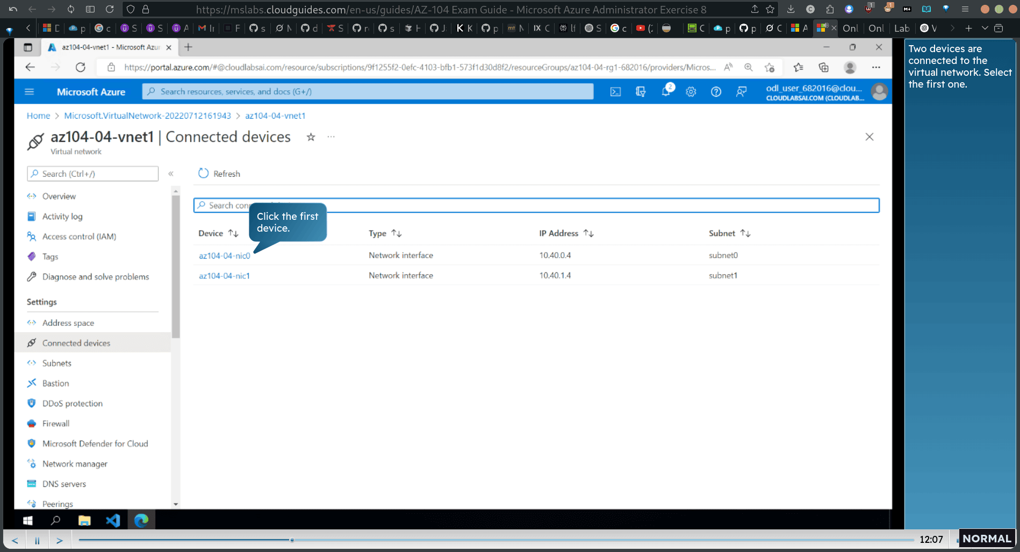The width and height of the screenshot is (1020, 552).
Task: Collapse the left resource menu
Action: point(171,174)
